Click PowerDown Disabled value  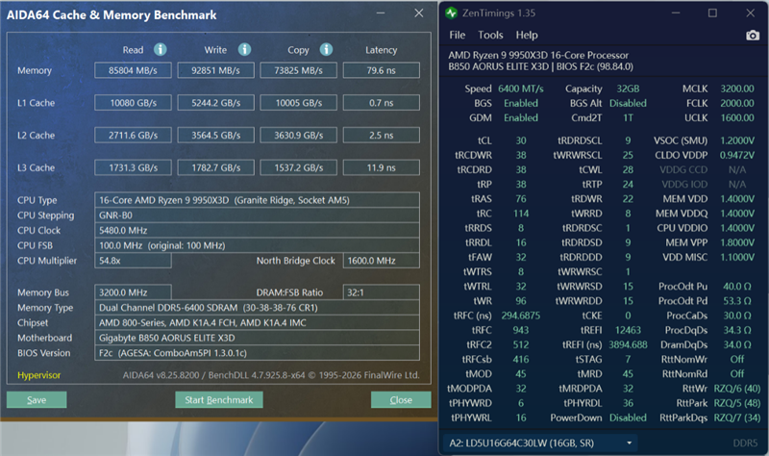pos(628,418)
